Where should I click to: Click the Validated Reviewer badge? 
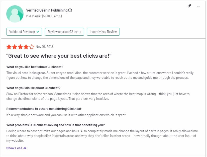[x=24, y=32]
